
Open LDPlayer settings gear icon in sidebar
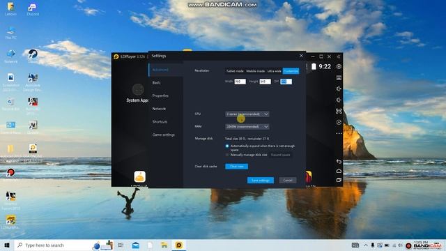click(x=339, y=67)
